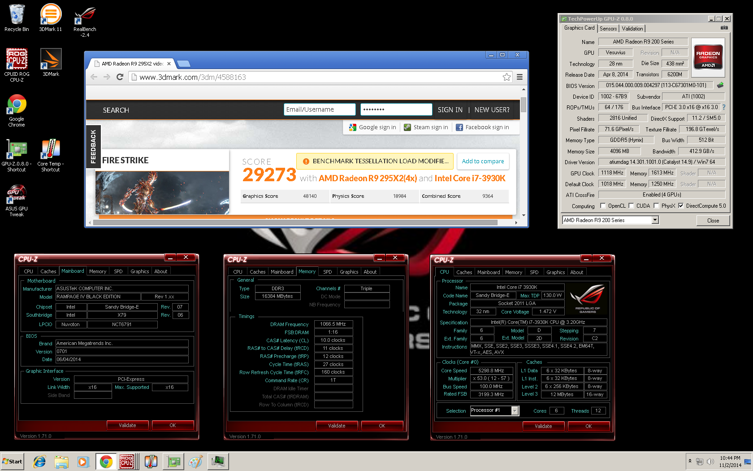Open Windows Media Player taskbar icon
The height and width of the screenshot is (471, 753).
tap(83, 462)
